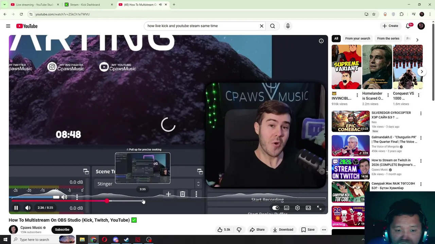
Task: Go back in the browser
Action: pyautogui.click(x=5, y=14)
